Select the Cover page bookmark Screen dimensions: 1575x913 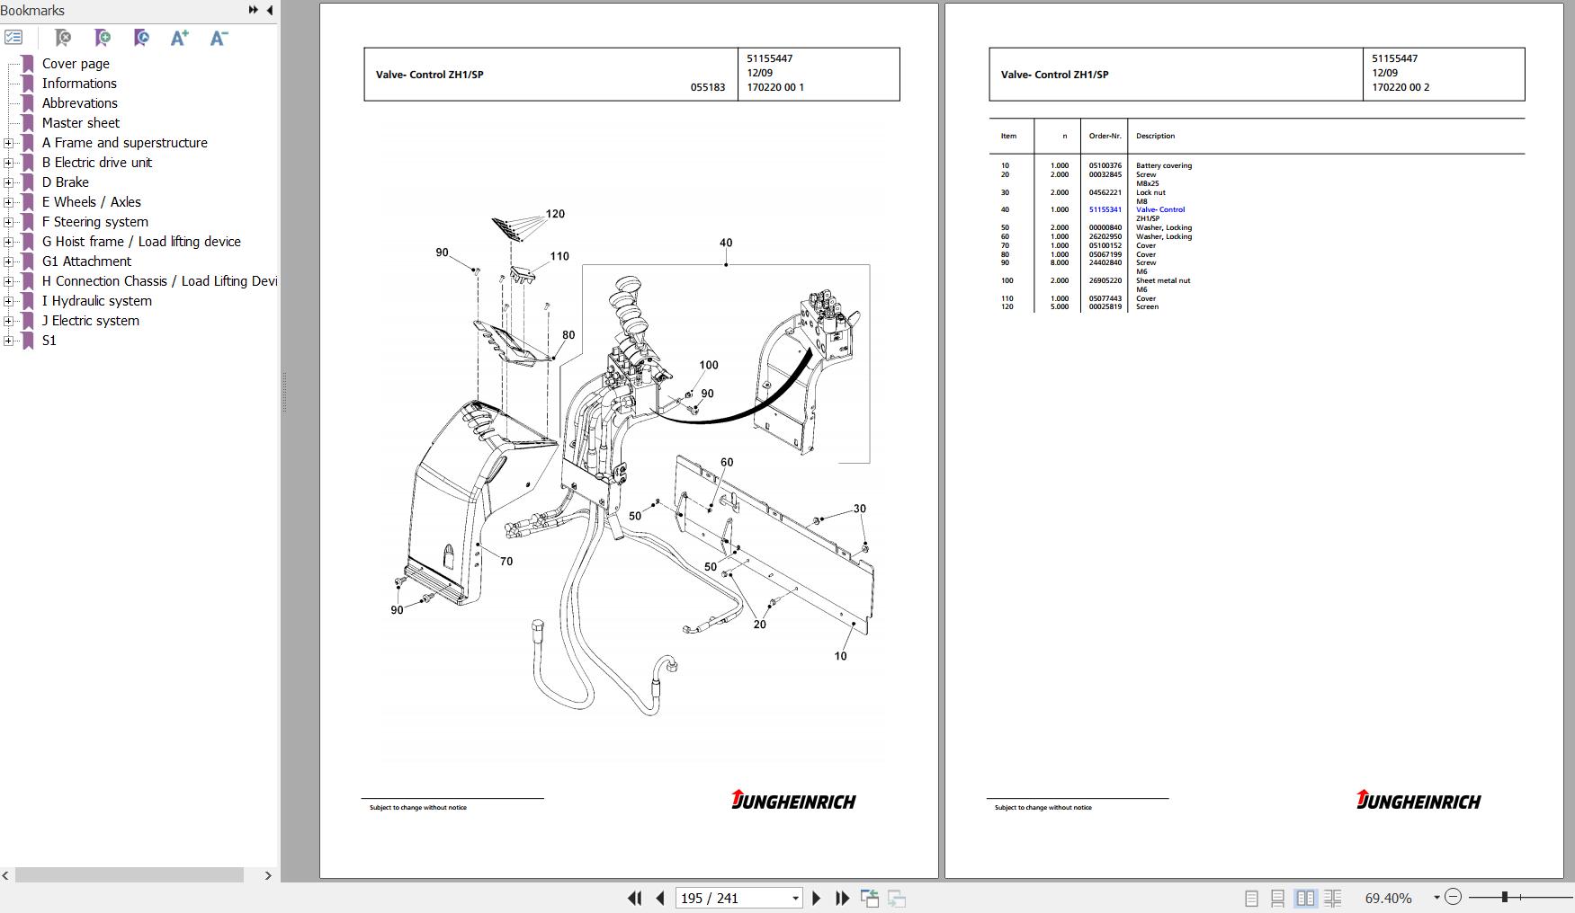click(x=76, y=64)
